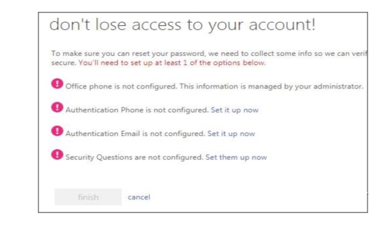Click "Security Questions are not configured" text
The image size is (390, 242).
tap(134, 158)
